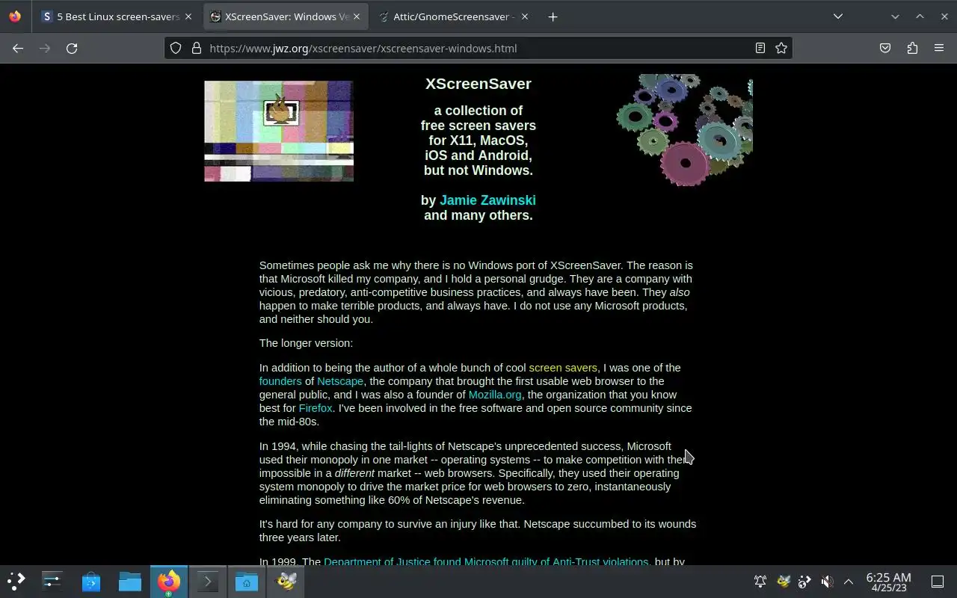Reload the current page
The width and height of the screenshot is (957, 598).
pos(72,48)
